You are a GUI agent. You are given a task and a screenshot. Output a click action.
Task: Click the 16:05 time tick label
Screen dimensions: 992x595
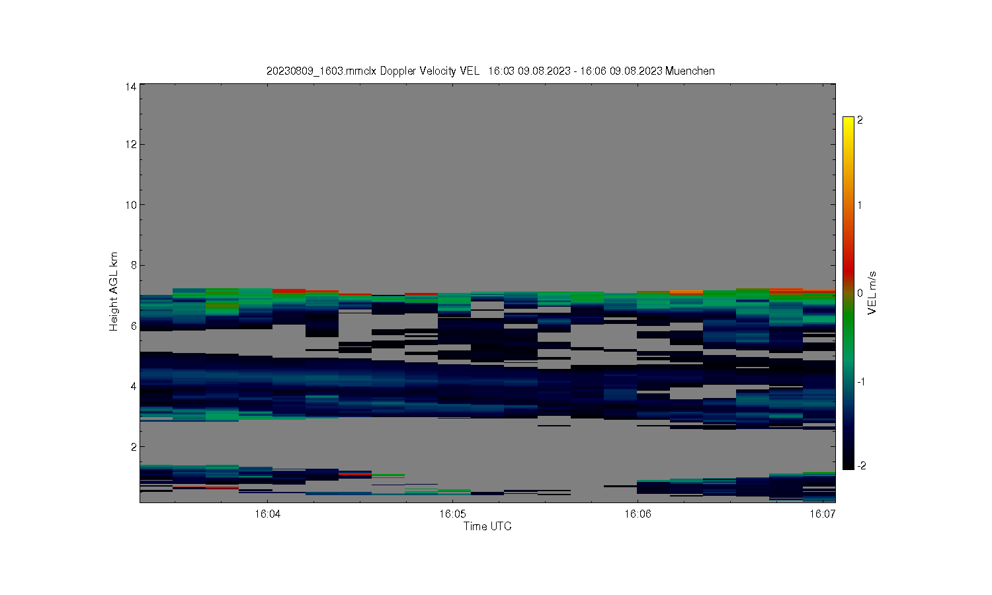point(452,514)
